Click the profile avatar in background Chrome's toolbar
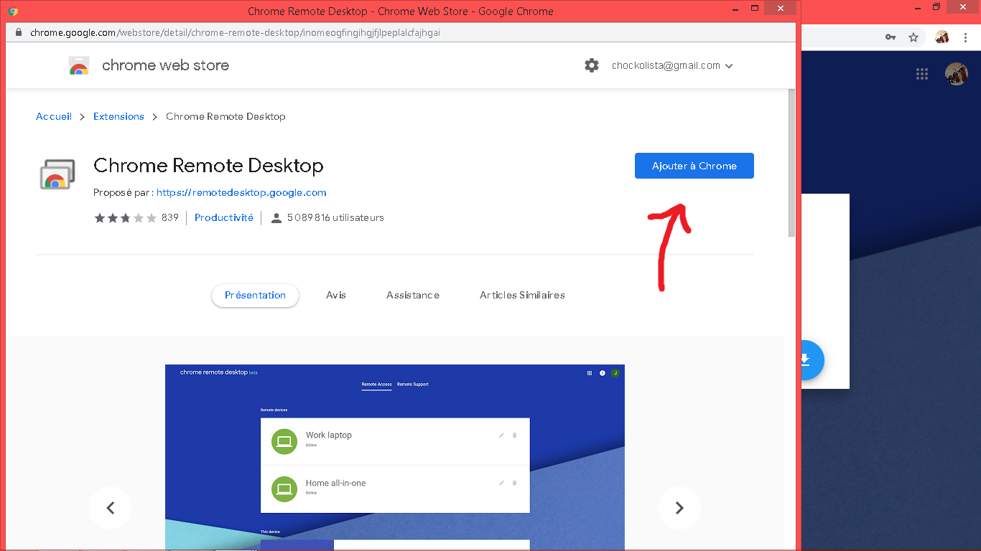The image size is (981, 551). [x=942, y=37]
